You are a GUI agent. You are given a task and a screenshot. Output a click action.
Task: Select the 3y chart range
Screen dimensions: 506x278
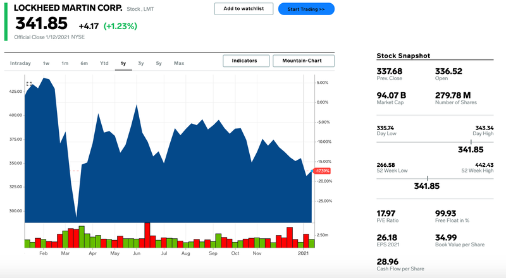pyautogui.click(x=140, y=63)
